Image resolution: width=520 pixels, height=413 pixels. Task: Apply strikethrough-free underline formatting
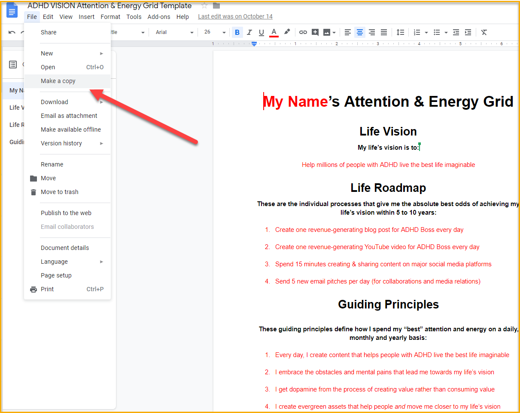coord(262,32)
